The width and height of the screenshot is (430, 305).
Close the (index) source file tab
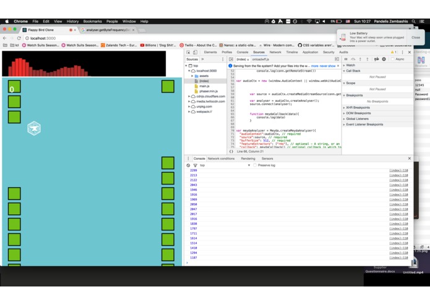(x=248, y=60)
